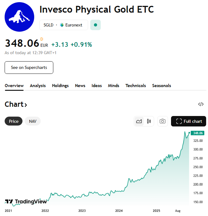Click the Invesco Physical Gold logo icon

(19, 17)
